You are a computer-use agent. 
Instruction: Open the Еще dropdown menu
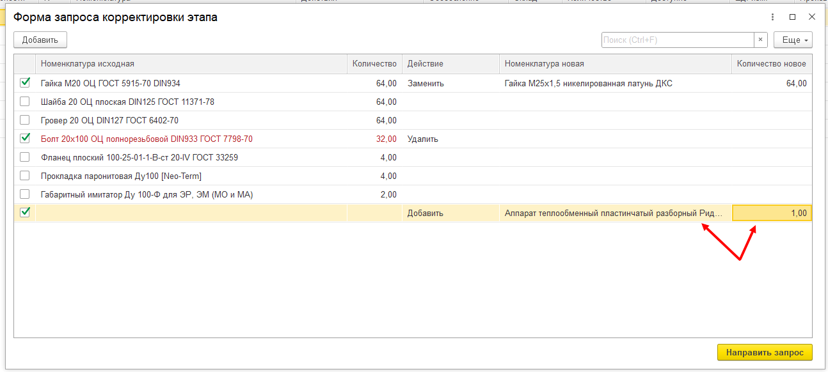pyautogui.click(x=793, y=40)
